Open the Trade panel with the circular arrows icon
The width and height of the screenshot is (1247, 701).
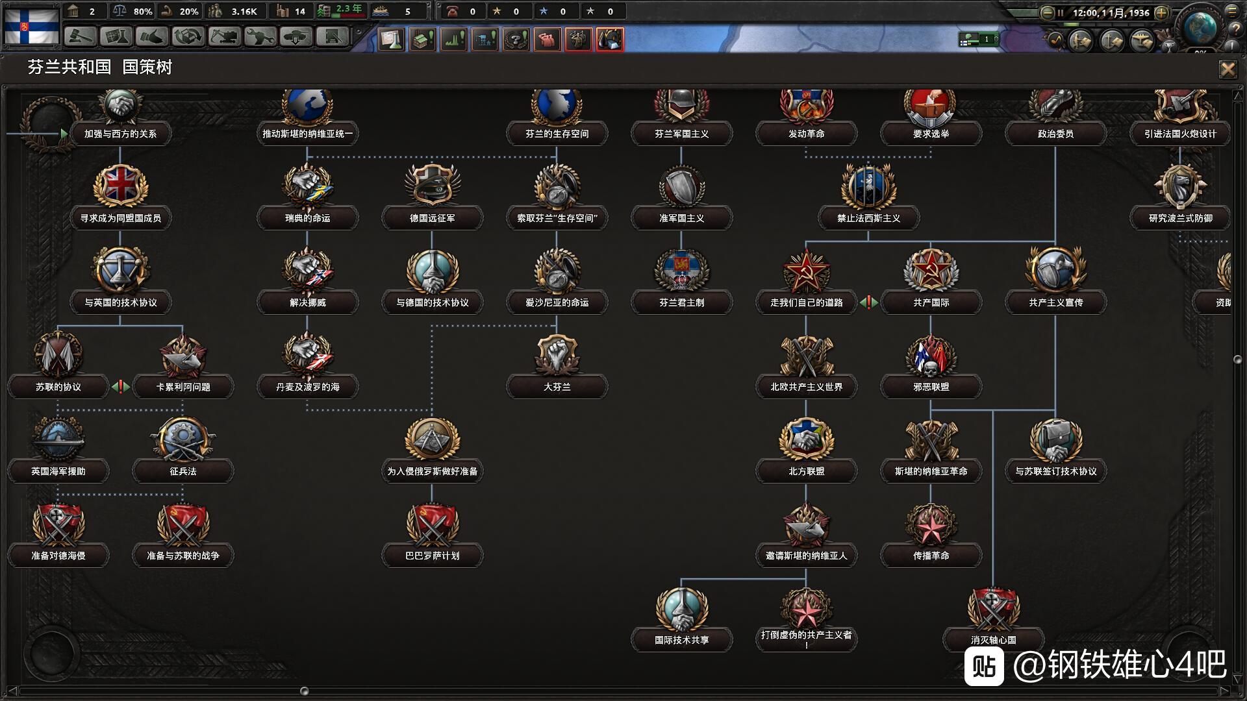pos(188,37)
